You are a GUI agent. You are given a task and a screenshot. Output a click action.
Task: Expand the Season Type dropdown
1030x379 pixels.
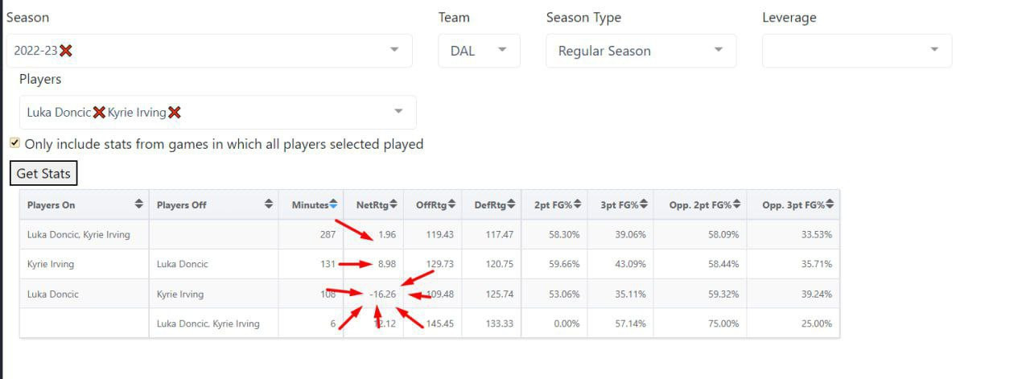pos(641,51)
